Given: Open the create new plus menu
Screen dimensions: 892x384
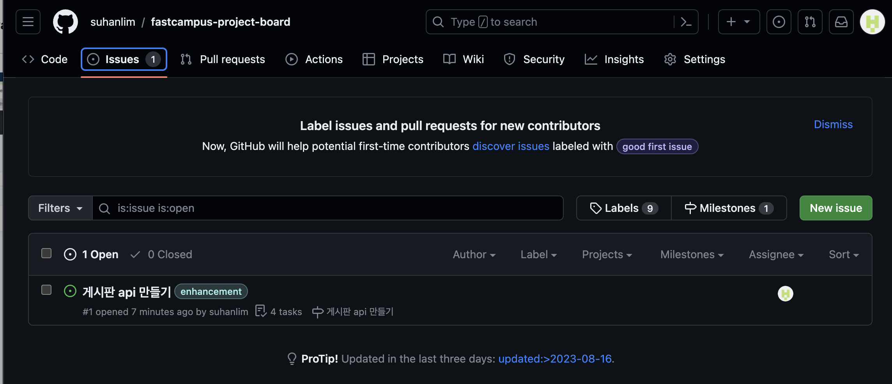Looking at the screenshot, I should pos(739,22).
